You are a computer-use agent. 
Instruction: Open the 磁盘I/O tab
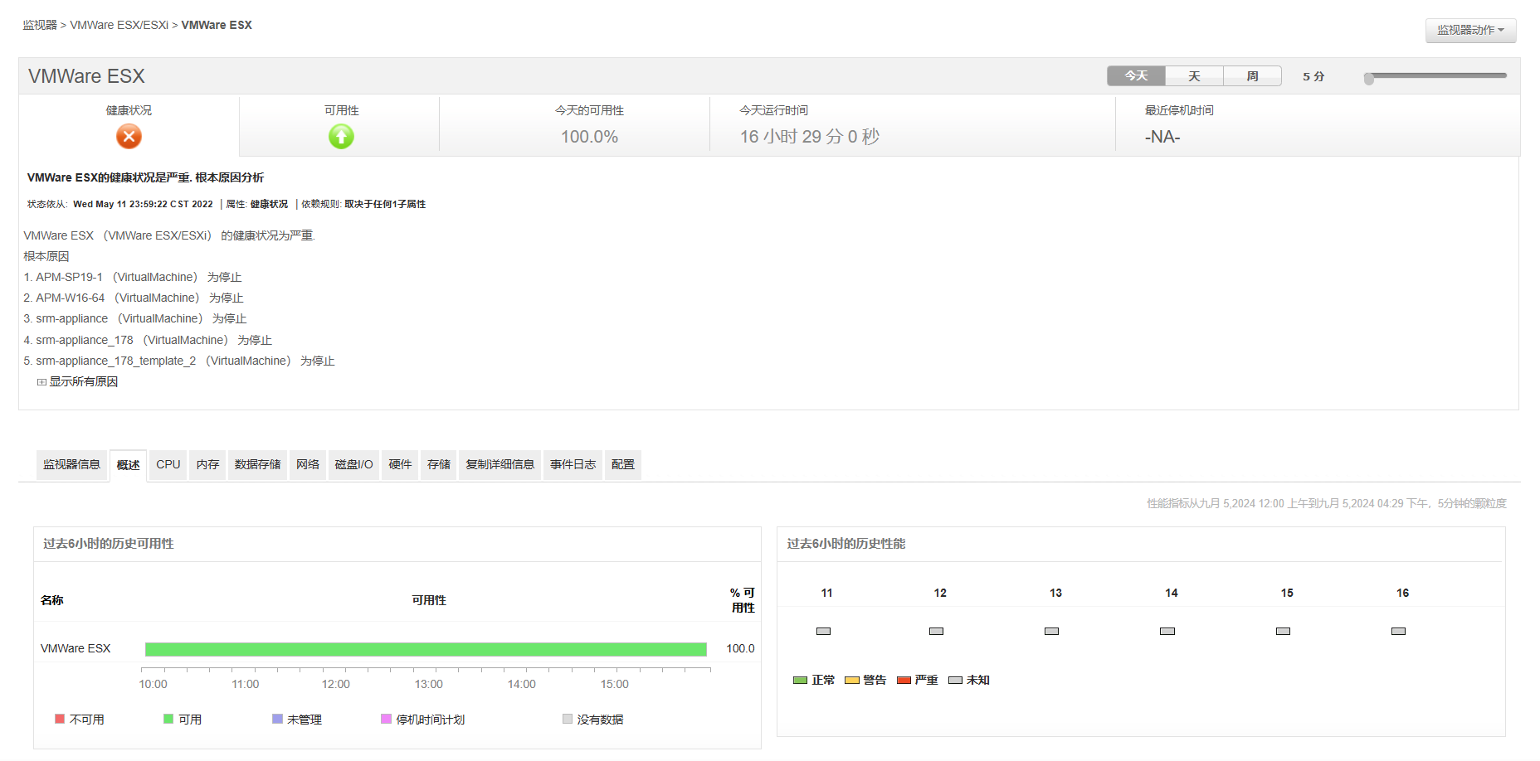pos(353,464)
